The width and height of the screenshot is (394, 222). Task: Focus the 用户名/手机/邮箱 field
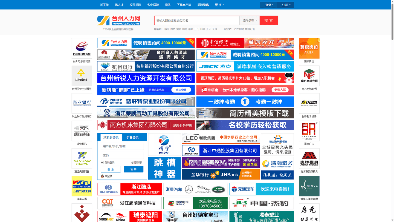(122, 146)
